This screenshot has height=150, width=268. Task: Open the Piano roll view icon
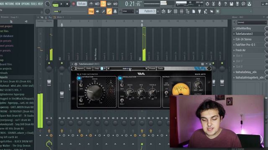point(169,11)
